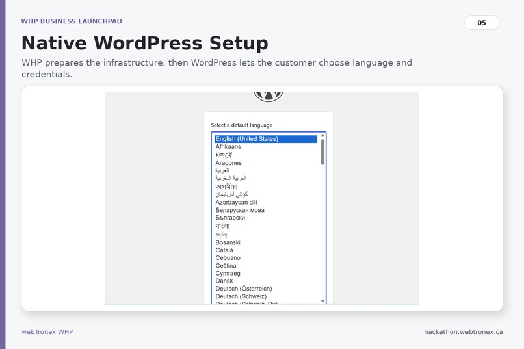Choose Dansk from the list

(224, 281)
